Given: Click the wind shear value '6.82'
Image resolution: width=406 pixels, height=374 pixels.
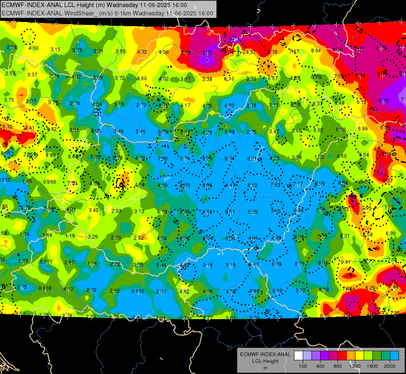Looking at the screenshot, I should pyautogui.click(x=52, y=129).
